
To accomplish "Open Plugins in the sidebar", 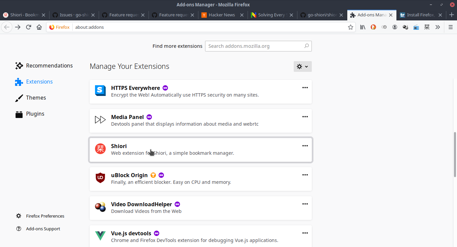I will point(30,114).
